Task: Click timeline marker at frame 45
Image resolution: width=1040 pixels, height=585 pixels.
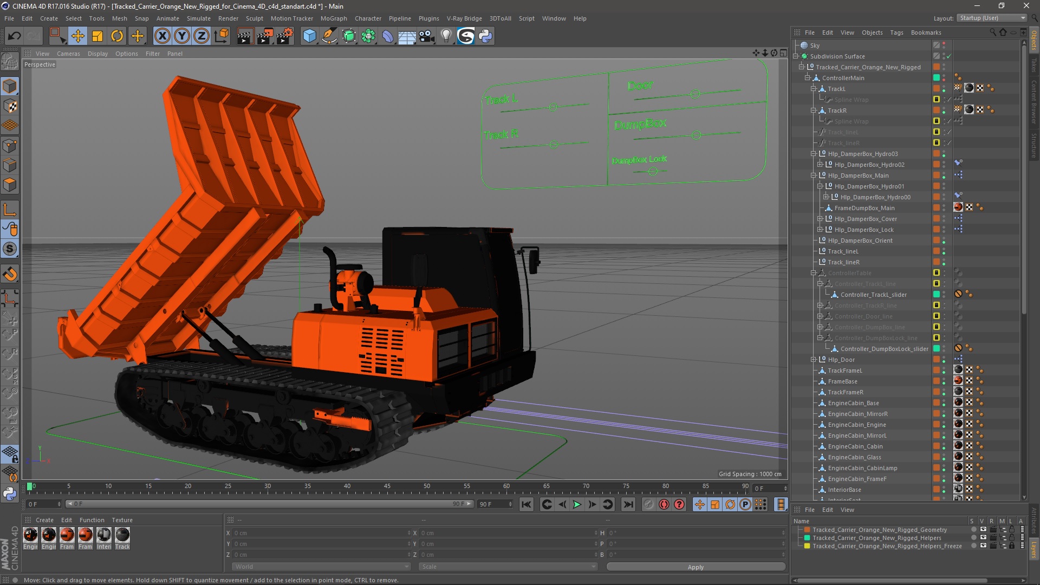Action: pyautogui.click(x=387, y=487)
